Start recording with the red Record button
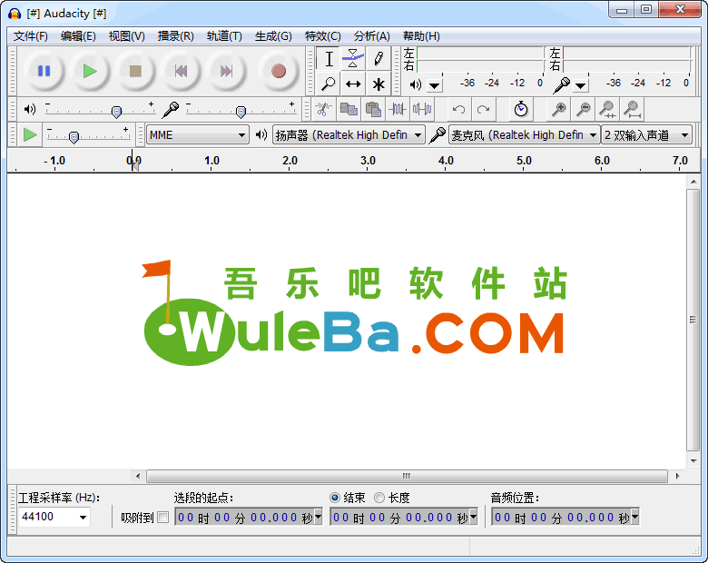Viewport: 708px width, 563px height. click(x=278, y=71)
